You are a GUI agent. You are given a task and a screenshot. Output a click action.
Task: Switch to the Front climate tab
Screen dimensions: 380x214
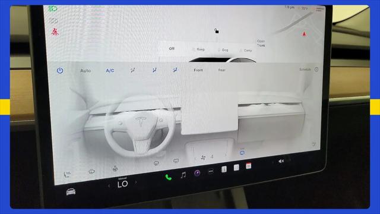tap(198, 70)
